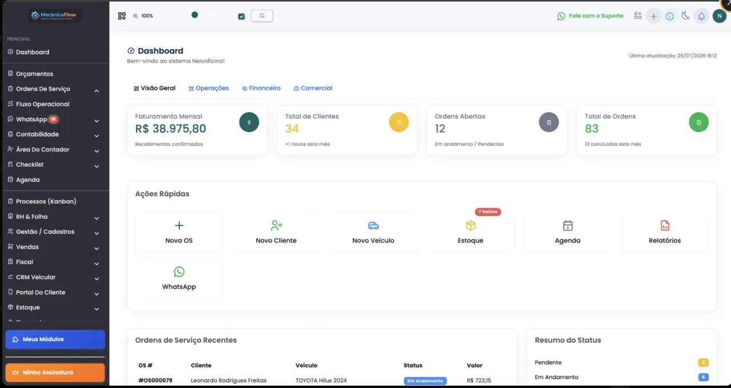Open the Relatórios quick action
This screenshot has width=731, height=388.
pyautogui.click(x=665, y=232)
